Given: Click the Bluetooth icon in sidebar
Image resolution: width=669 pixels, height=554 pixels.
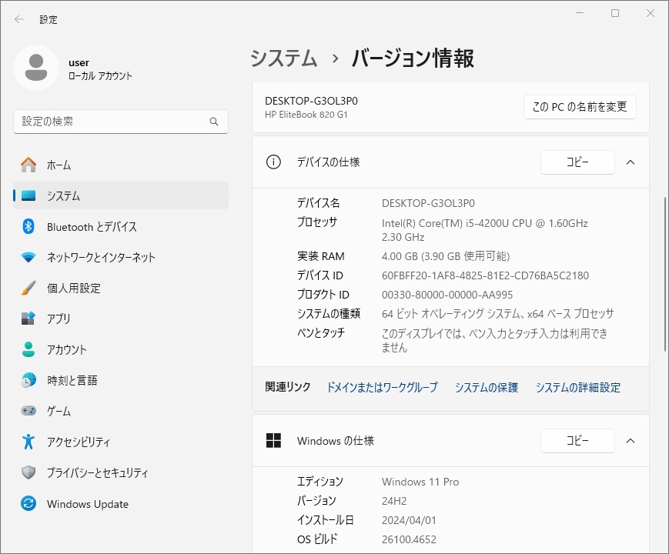Looking at the screenshot, I should point(28,226).
